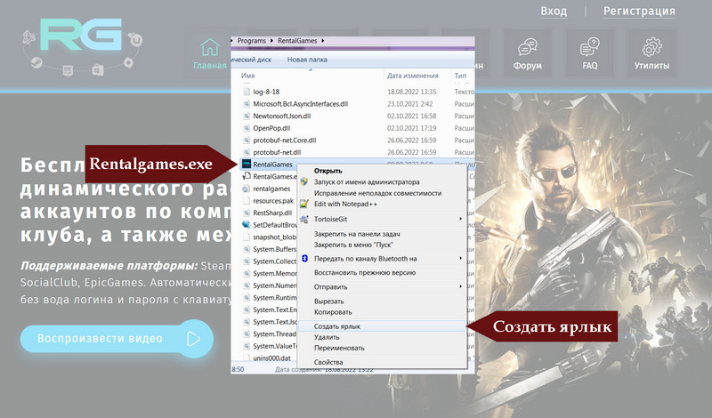Click the RG site logo
This screenshot has height=418, width=712.
tap(83, 46)
